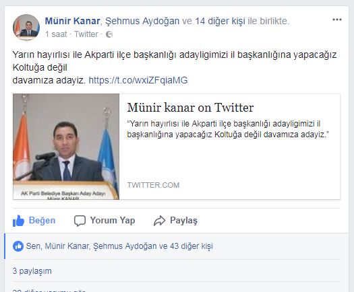
Task: Click the Paylaş share button label
Action: point(183,221)
